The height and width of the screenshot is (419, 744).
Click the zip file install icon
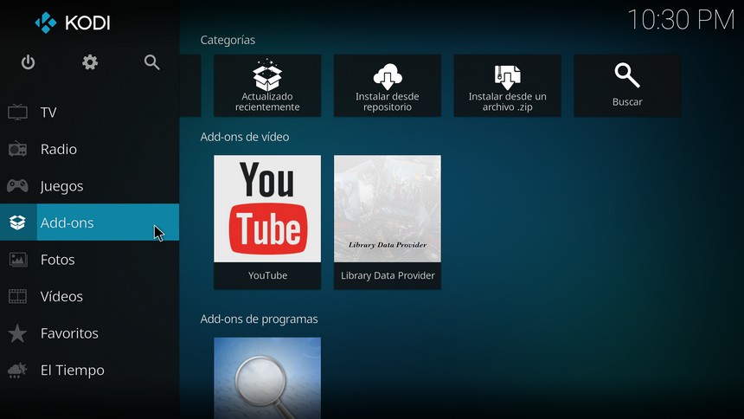pyautogui.click(x=507, y=77)
